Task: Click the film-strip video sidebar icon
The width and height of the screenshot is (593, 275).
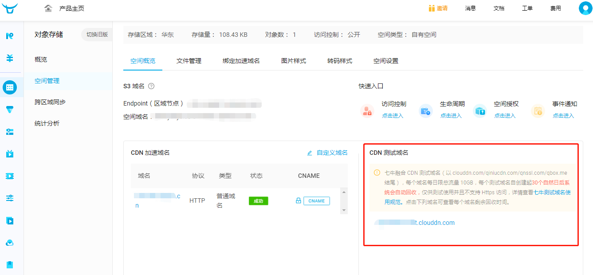Action: 10,176
